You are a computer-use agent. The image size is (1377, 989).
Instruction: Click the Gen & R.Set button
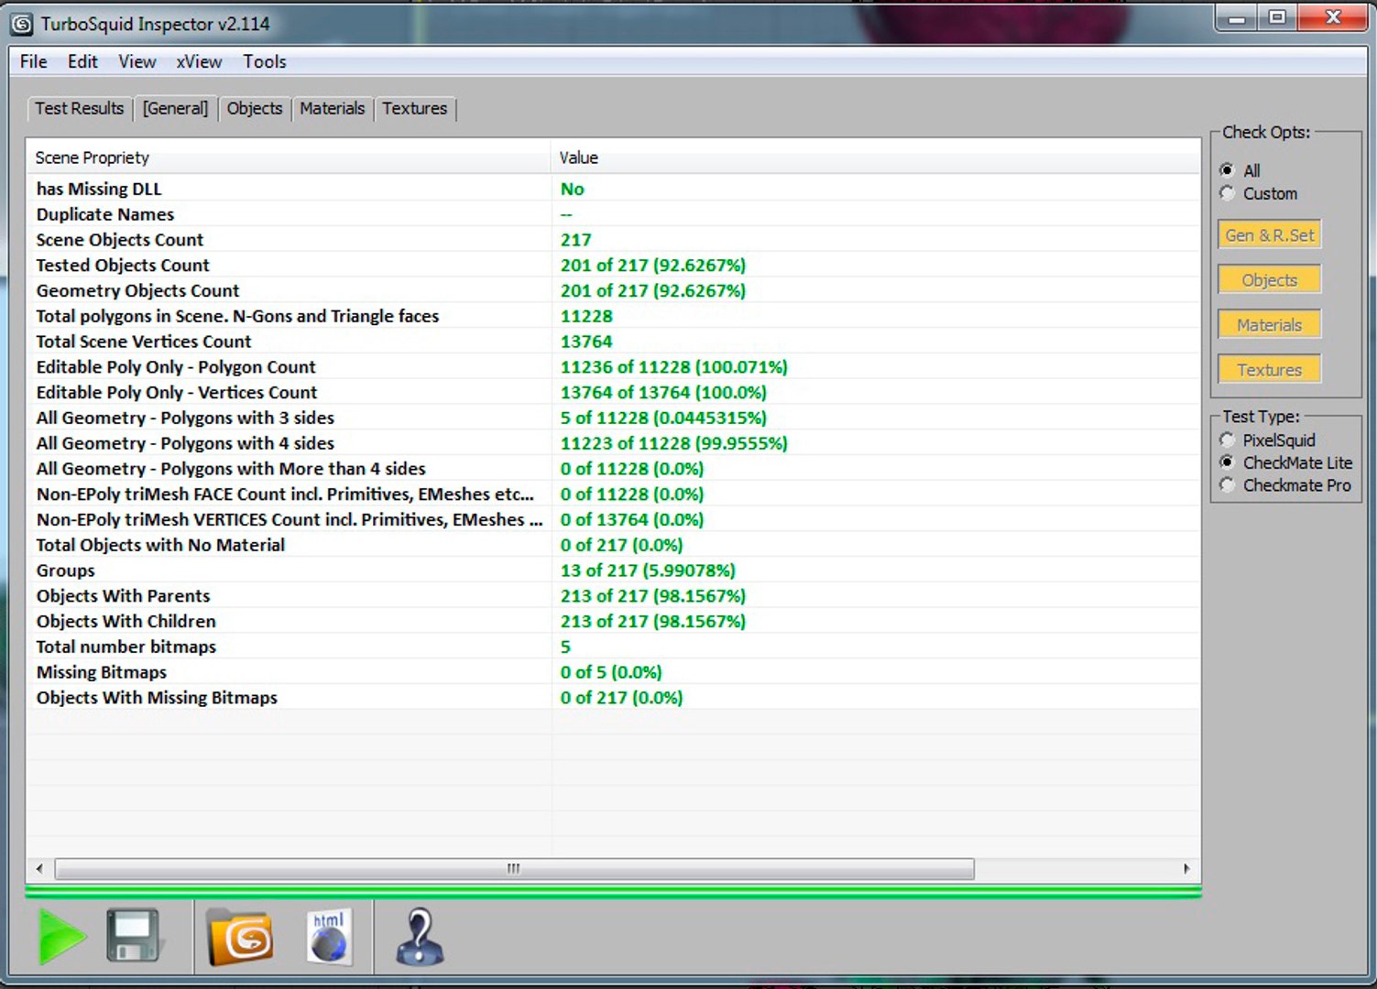point(1270,234)
